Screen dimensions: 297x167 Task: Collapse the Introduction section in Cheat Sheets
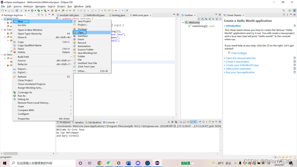pos(225,26)
